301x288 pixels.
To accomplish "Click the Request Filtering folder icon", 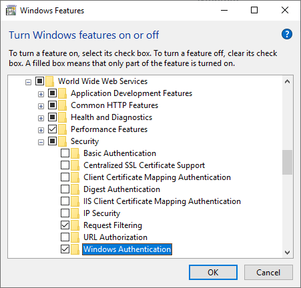I will pyautogui.click(x=75, y=225).
